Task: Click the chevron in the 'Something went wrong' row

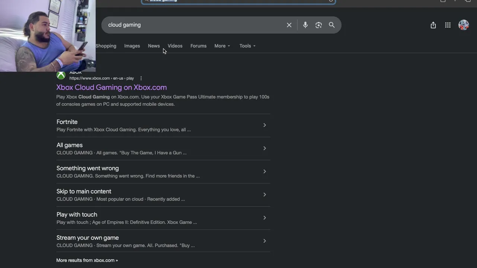Action: point(265,171)
